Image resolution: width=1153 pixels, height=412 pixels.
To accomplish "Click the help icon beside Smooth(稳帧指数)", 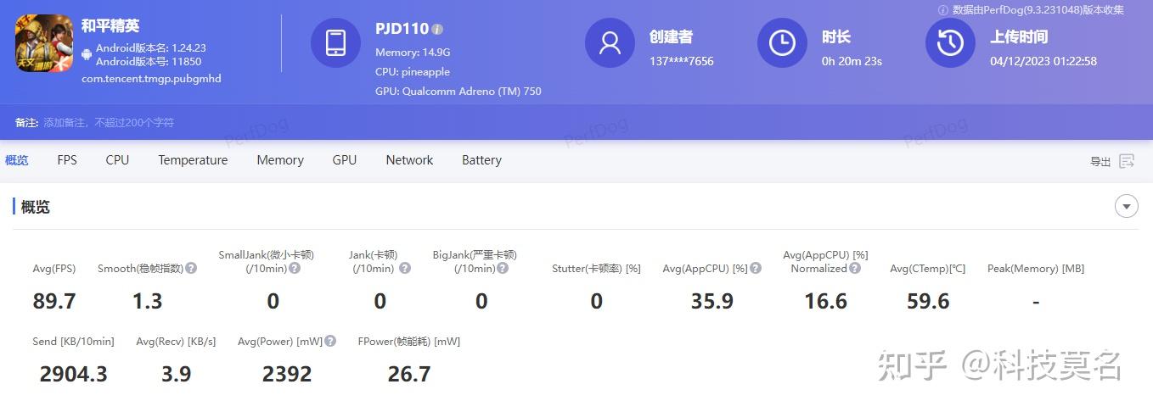I will (x=191, y=268).
